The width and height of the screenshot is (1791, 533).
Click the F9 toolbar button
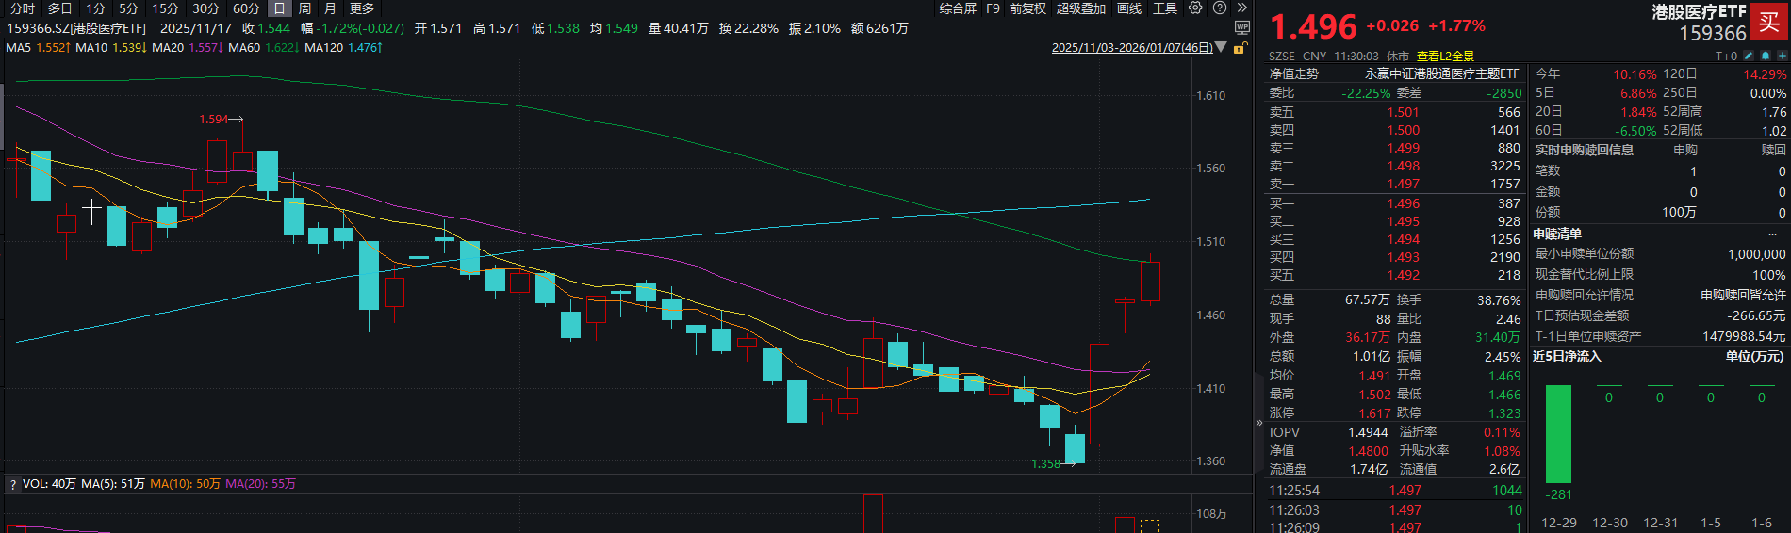point(994,8)
